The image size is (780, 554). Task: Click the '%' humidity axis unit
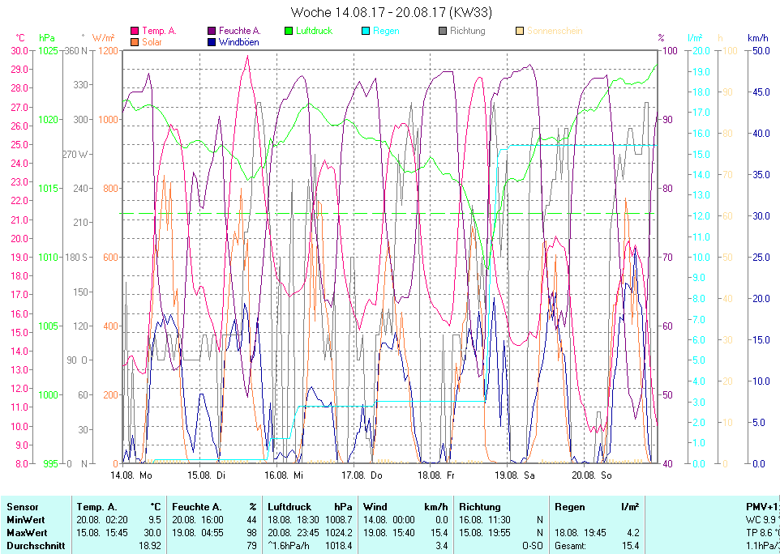click(x=661, y=38)
